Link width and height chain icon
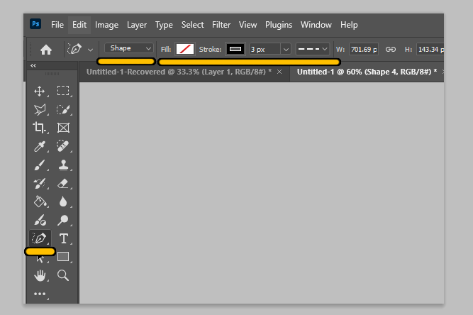 391,49
